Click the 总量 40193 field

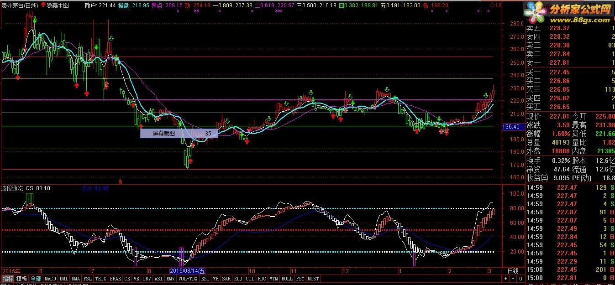[x=548, y=142]
